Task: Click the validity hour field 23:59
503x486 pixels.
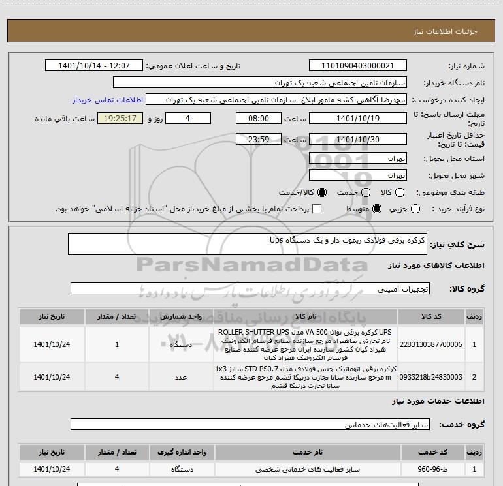Action: (259, 139)
